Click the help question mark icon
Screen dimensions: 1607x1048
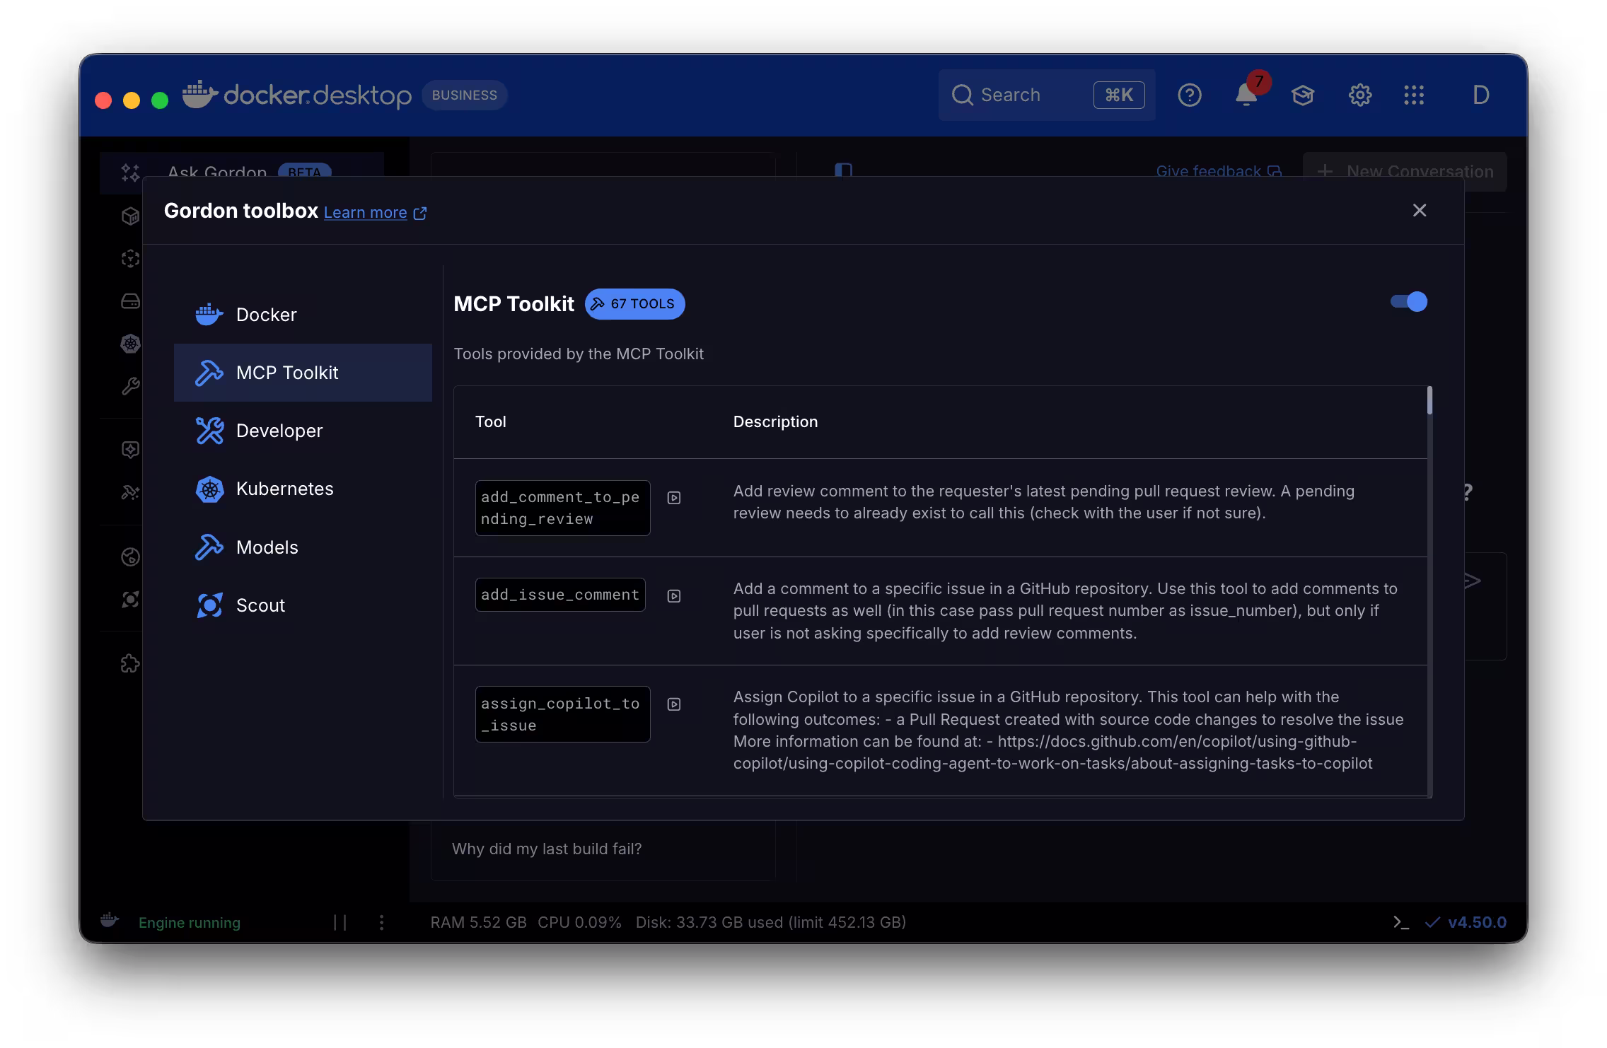(x=1190, y=95)
